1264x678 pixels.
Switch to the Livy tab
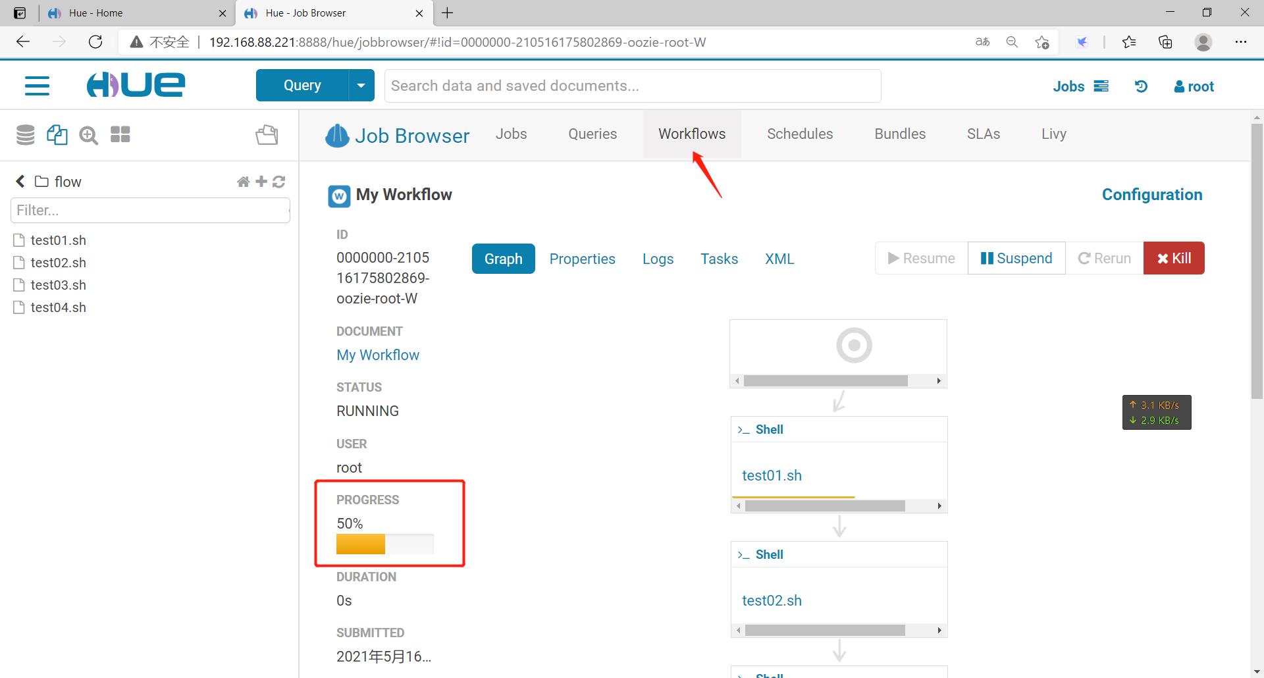coord(1054,134)
